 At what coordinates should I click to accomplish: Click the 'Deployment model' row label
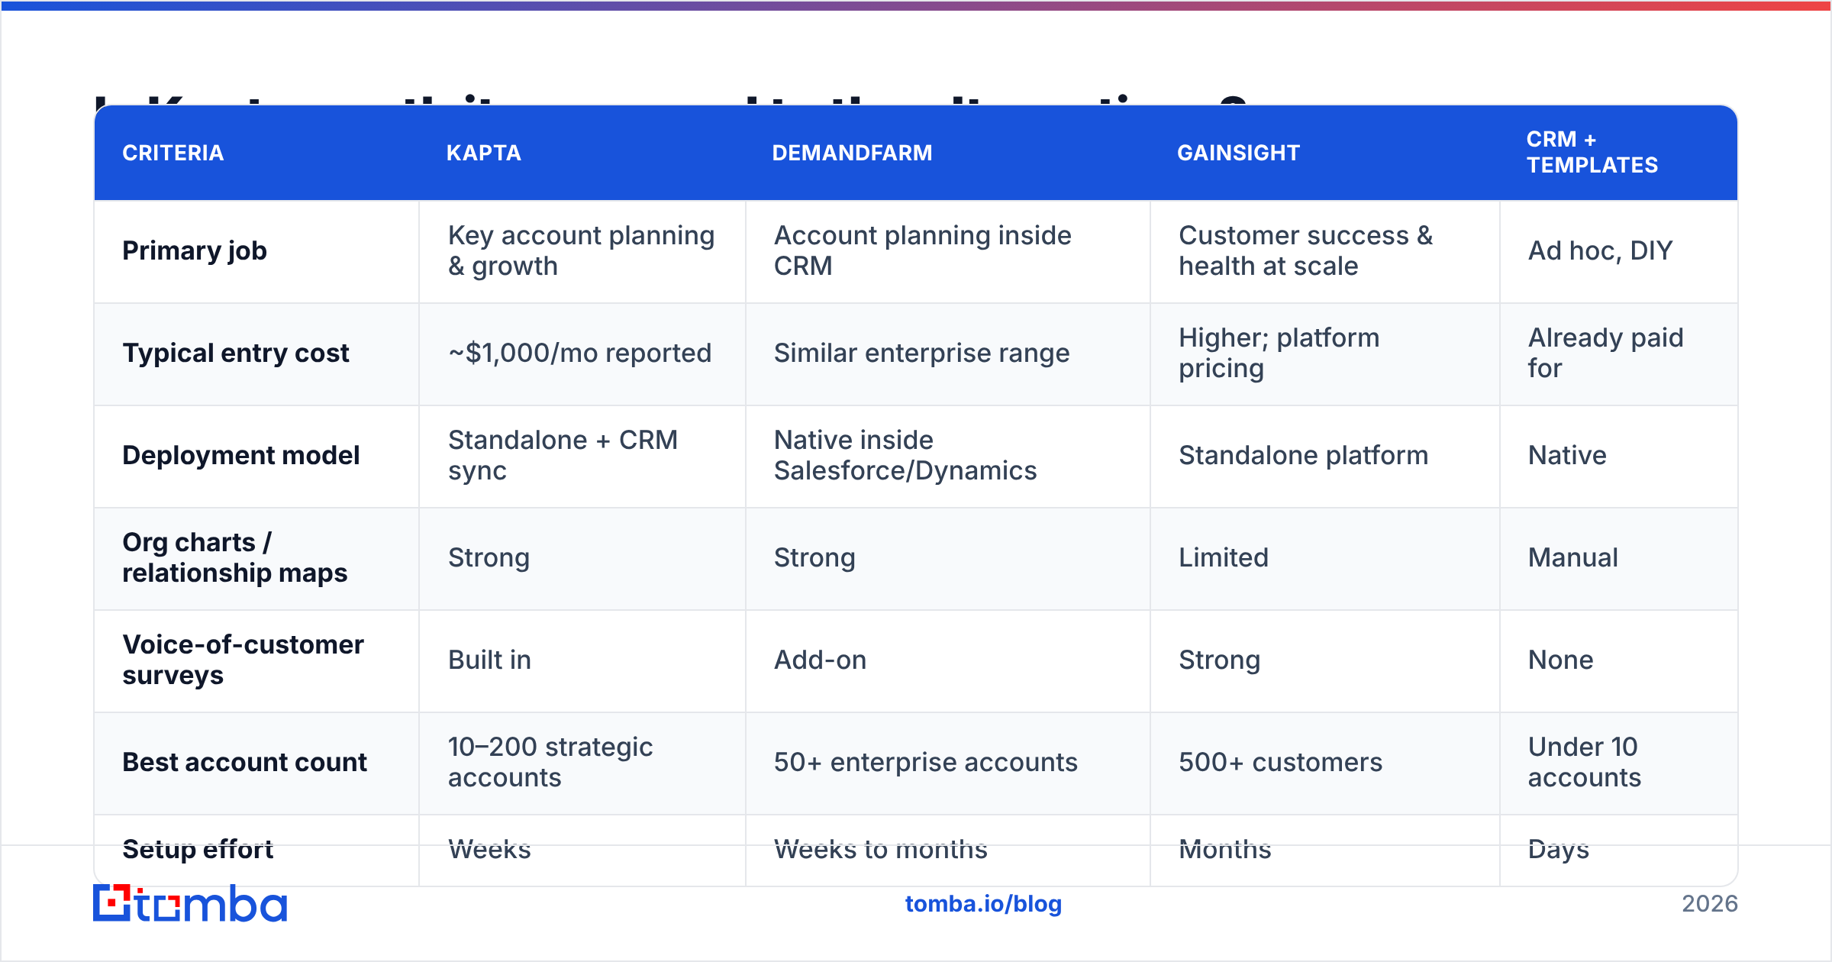[x=241, y=455]
